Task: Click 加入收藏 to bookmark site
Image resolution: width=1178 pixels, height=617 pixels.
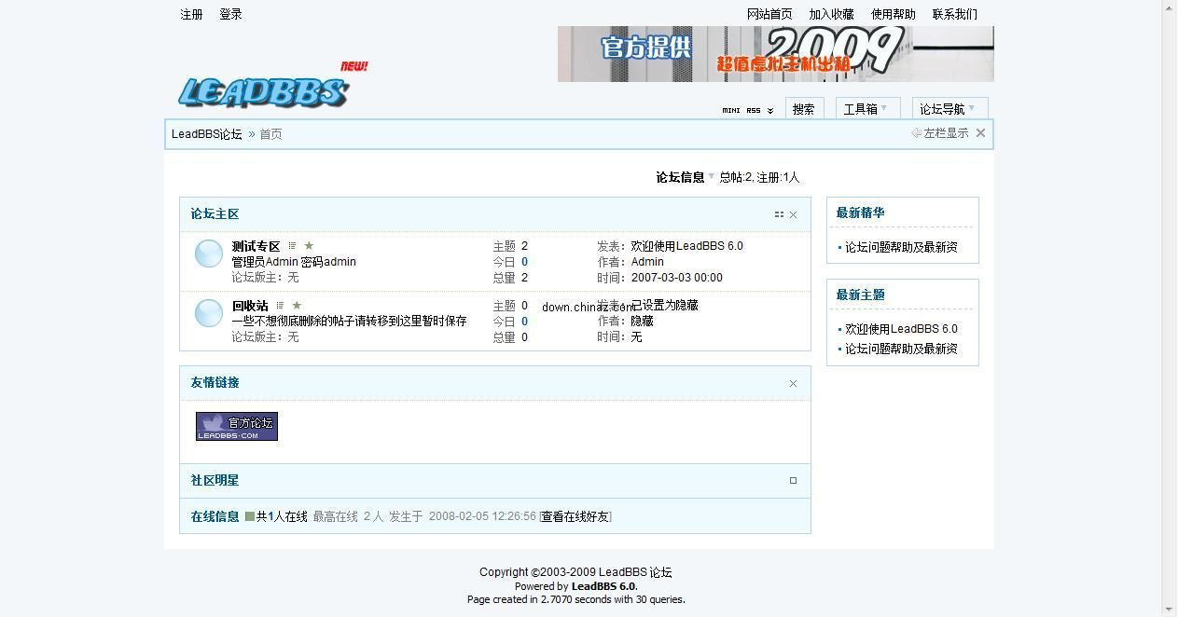Action: 831,14
